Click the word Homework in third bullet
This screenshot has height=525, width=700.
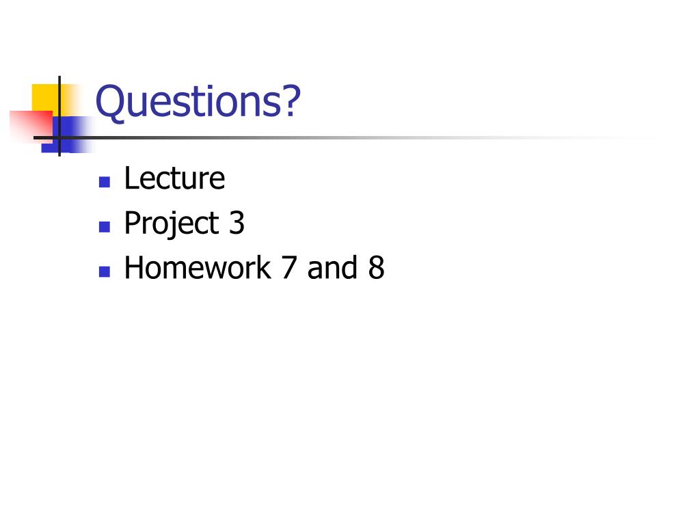(x=198, y=267)
